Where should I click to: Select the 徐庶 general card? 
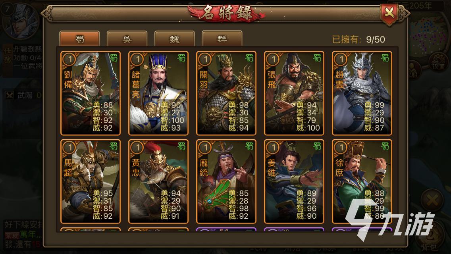pos(362,181)
